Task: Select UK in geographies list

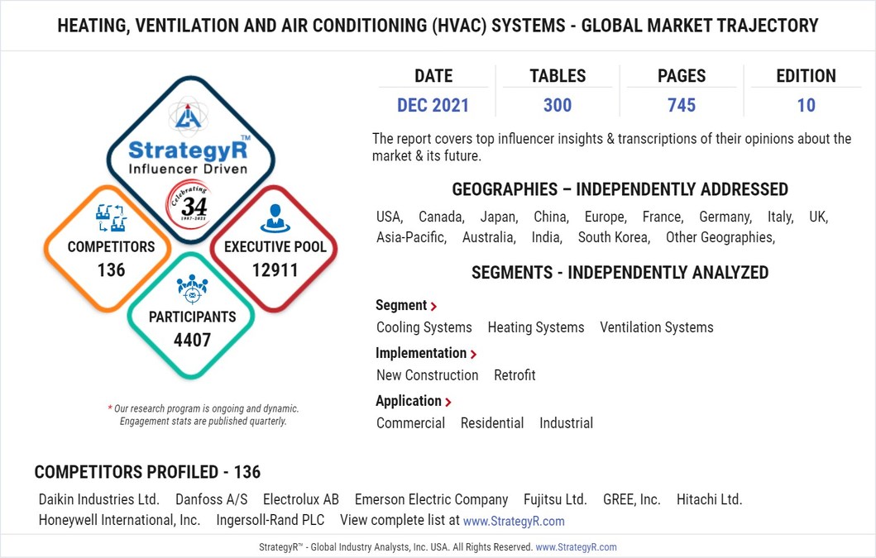Action: 818,217
